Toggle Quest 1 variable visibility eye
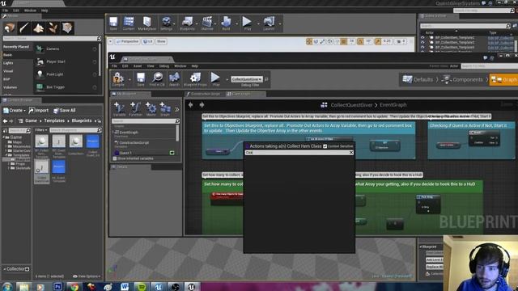 [172, 153]
